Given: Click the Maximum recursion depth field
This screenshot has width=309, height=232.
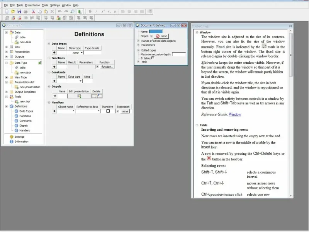Looking at the screenshot, I should [x=178, y=54].
